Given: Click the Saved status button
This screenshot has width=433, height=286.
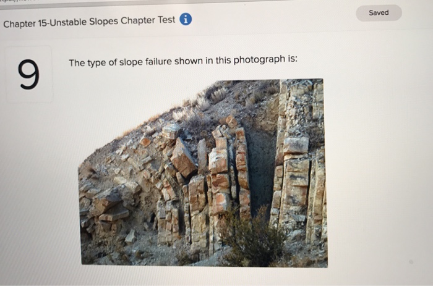Looking at the screenshot, I should click(x=379, y=13).
